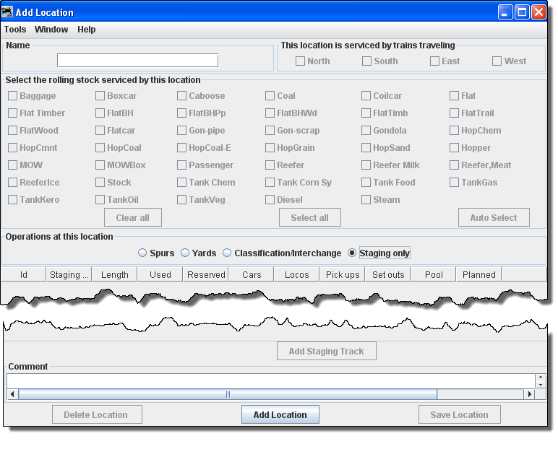Viewport: 558px width, 462px height.
Task: Select Classification/Interchange operation type
Action: tap(227, 253)
